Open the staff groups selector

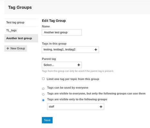tap(75, 107)
